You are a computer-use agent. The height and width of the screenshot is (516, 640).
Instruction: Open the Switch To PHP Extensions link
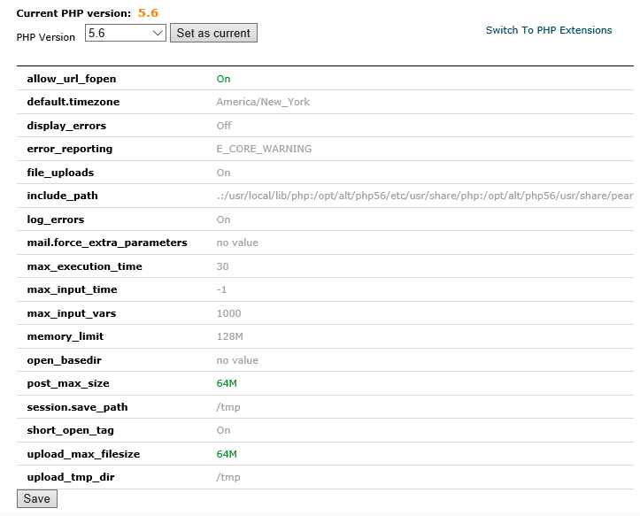coord(548,30)
